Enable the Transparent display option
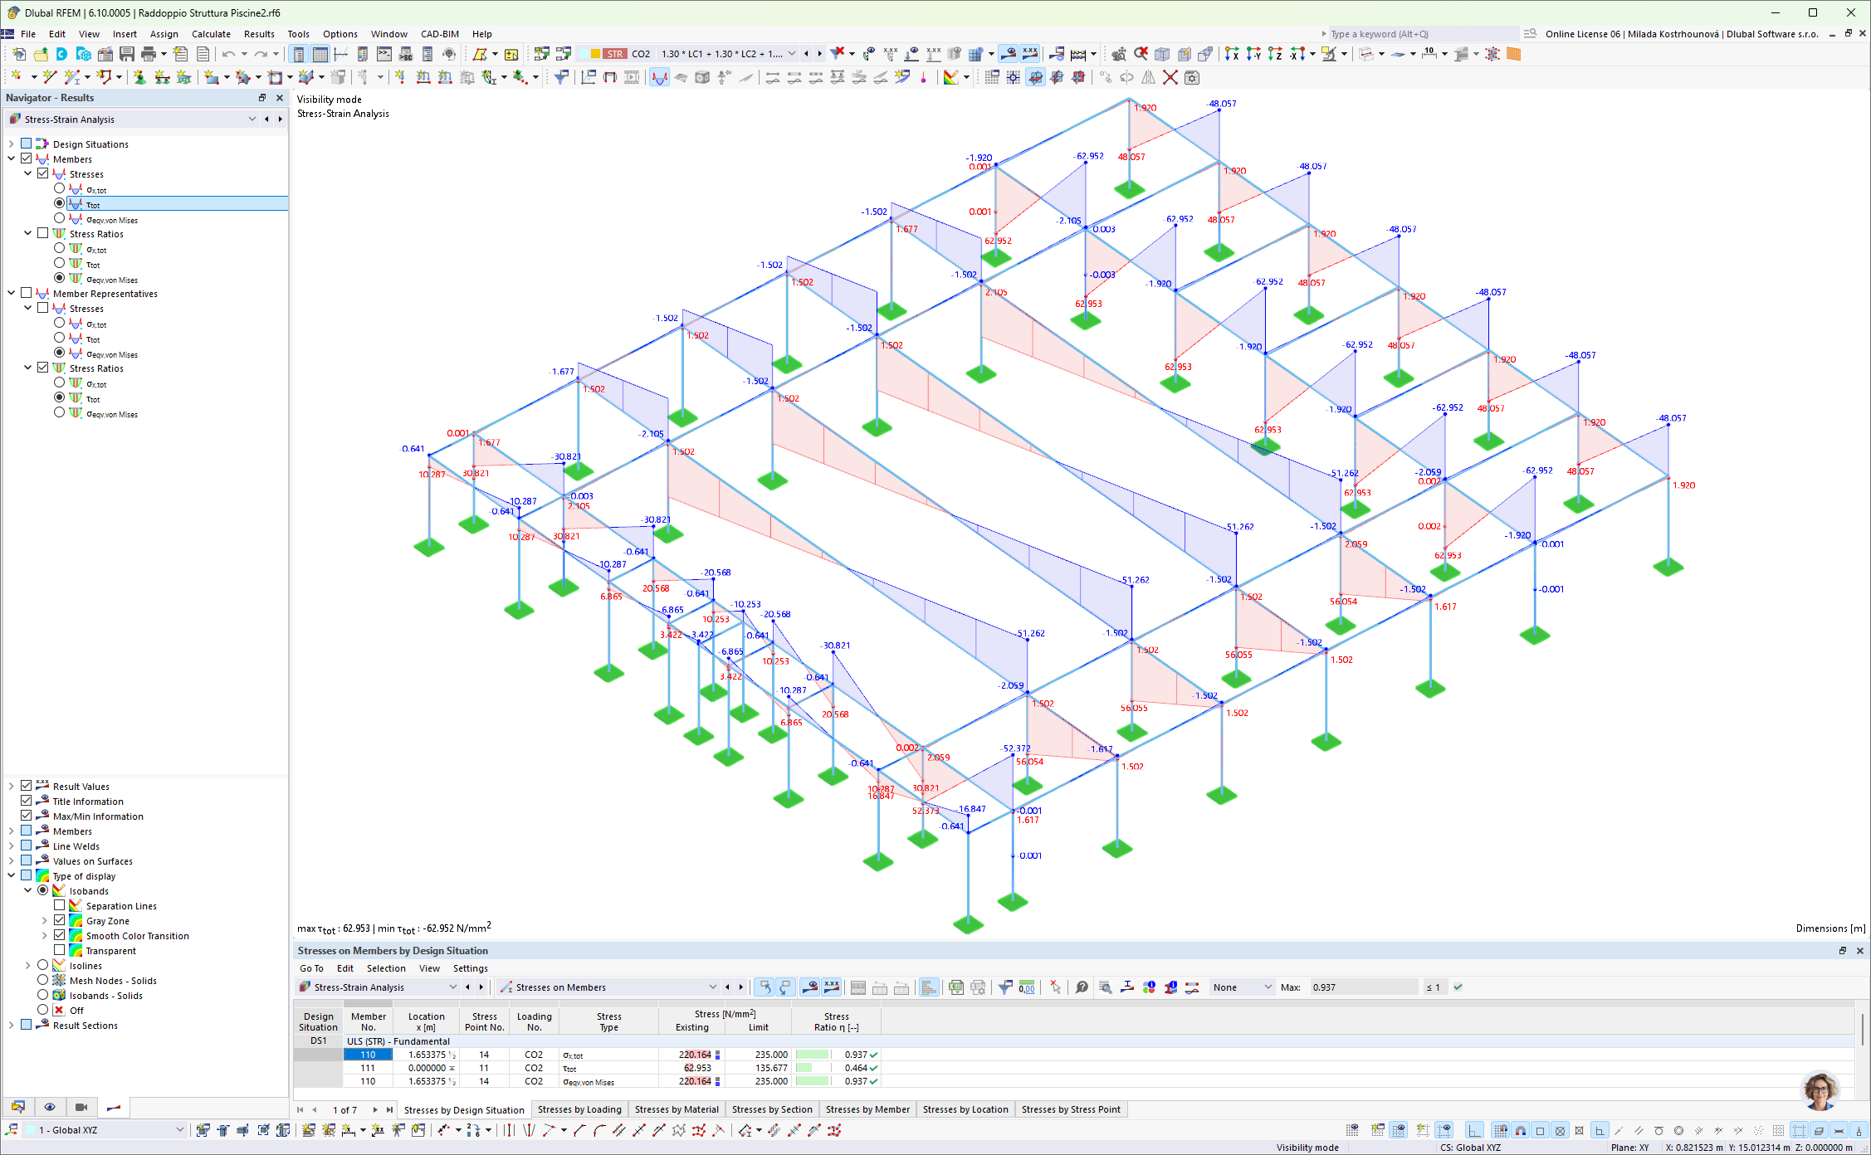The width and height of the screenshot is (1871, 1155). point(59,950)
